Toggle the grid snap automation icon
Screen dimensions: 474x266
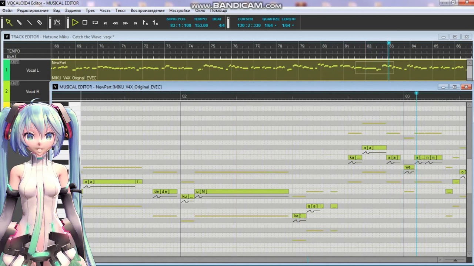[x=57, y=23]
